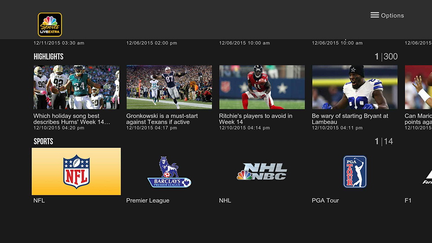
Task: Click the F1 text label
Action: 408,200
